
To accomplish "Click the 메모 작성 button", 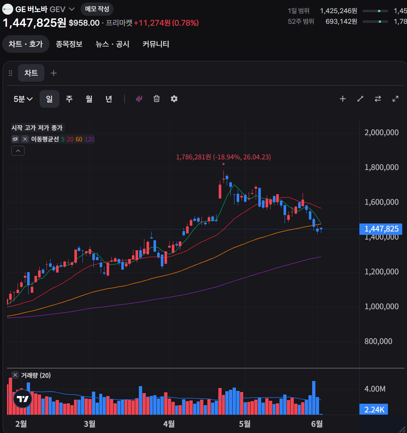I will tap(97, 9).
